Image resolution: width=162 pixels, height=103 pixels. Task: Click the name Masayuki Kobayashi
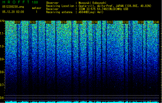(92, 3)
